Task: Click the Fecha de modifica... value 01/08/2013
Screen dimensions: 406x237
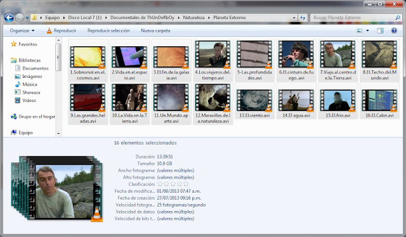Action: [x=179, y=191]
